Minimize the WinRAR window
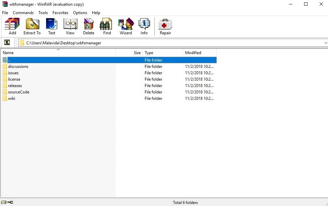This screenshot has width=328, height=206. coord(291,4)
